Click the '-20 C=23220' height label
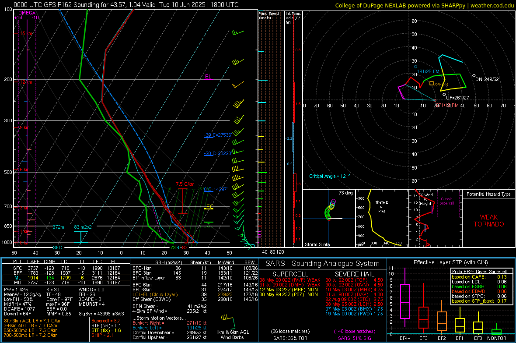 [218, 153]
